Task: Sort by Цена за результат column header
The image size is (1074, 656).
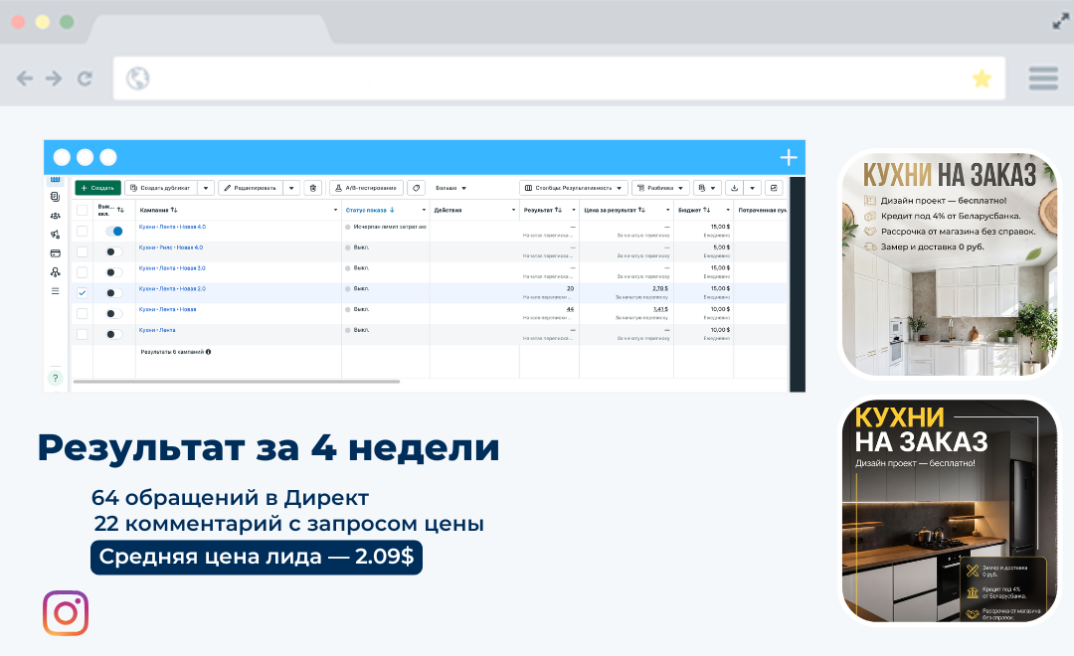Action: coord(615,211)
